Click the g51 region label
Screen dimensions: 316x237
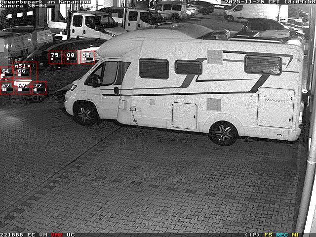click(x=20, y=65)
